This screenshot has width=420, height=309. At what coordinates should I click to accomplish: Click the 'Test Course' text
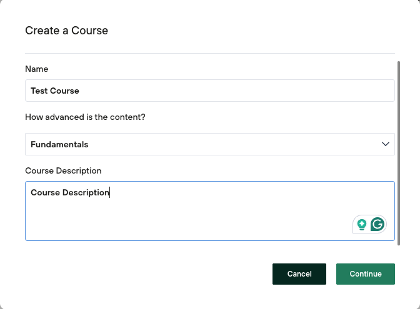(55, 91)
